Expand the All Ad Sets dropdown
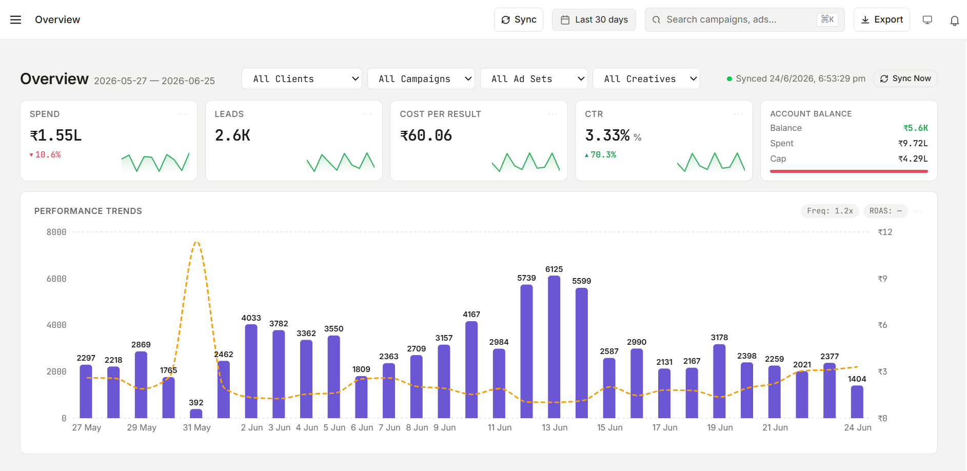 click(x=534, y=78)
